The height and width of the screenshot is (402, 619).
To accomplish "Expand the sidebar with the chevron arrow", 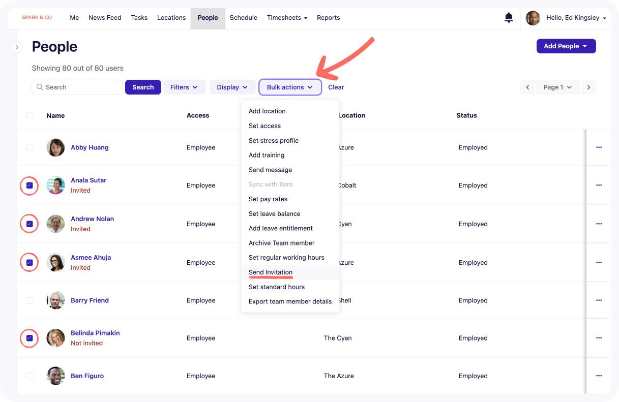I will pos(17,47).
